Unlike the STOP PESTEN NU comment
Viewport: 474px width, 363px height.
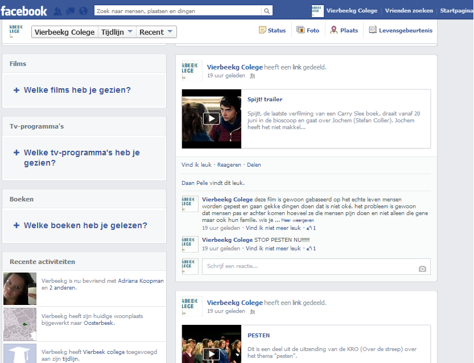273,249
